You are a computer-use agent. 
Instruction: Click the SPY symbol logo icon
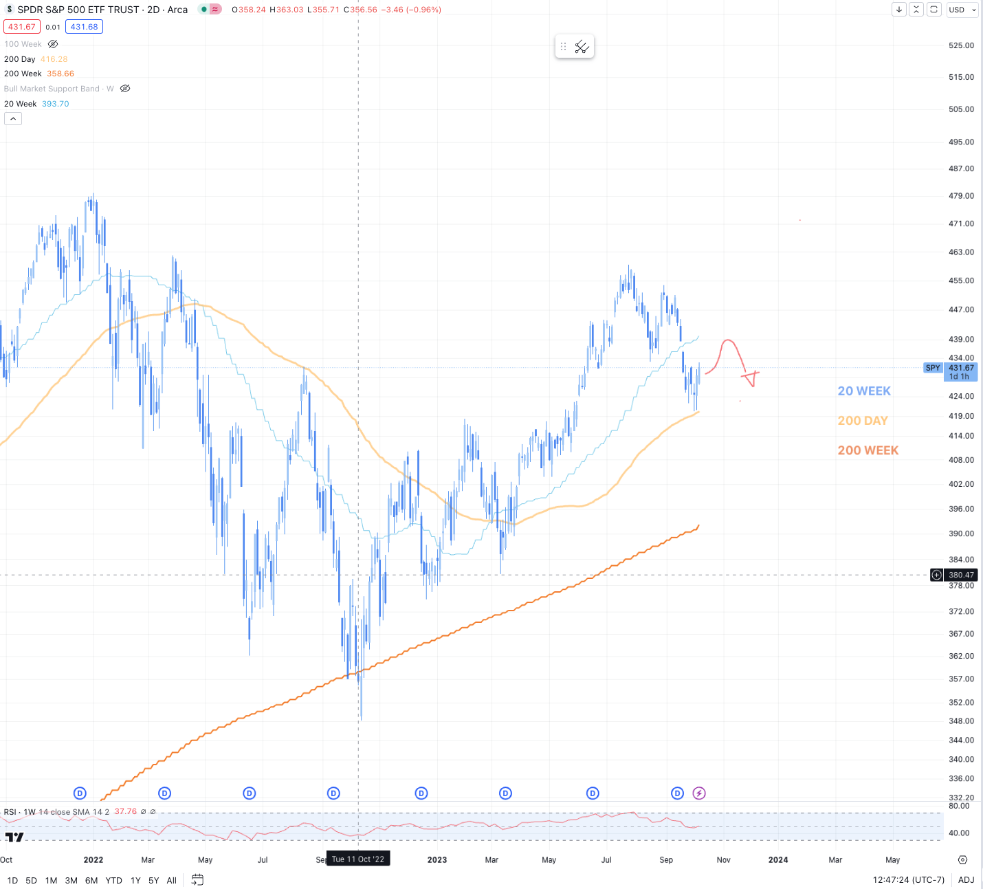click(9, 10)
